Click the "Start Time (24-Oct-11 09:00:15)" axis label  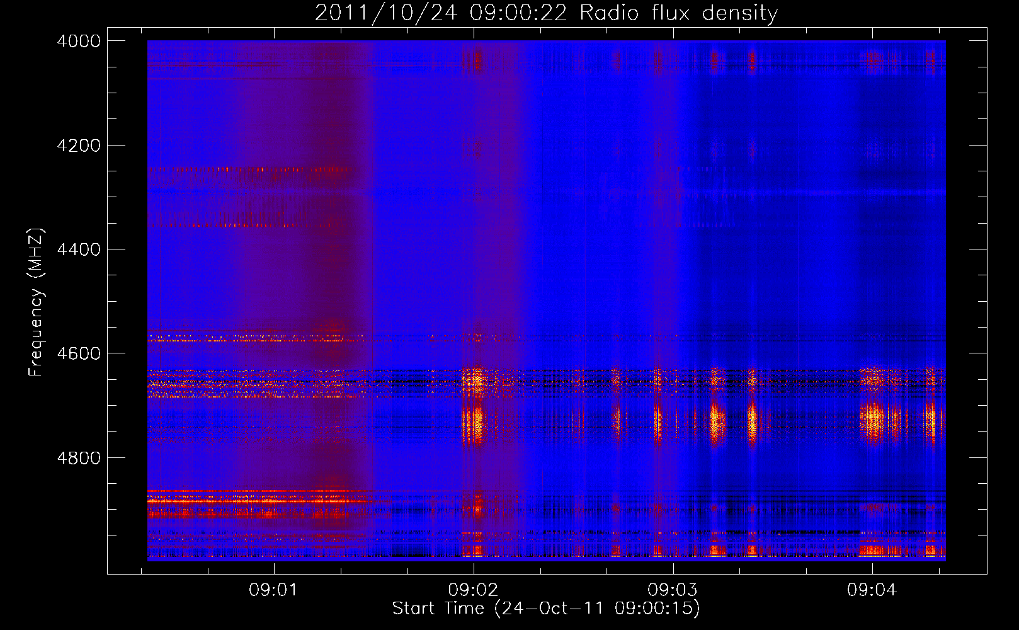(546, 608)
